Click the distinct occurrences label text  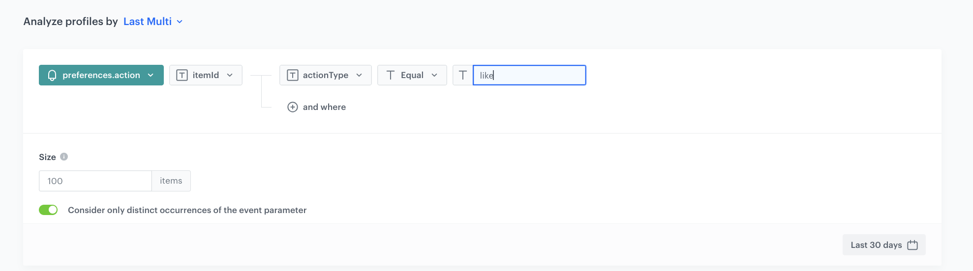tap(187, 210)
